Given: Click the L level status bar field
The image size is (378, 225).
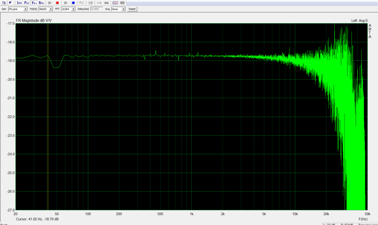Looking at the screenshot, I should tap(330, 224).
